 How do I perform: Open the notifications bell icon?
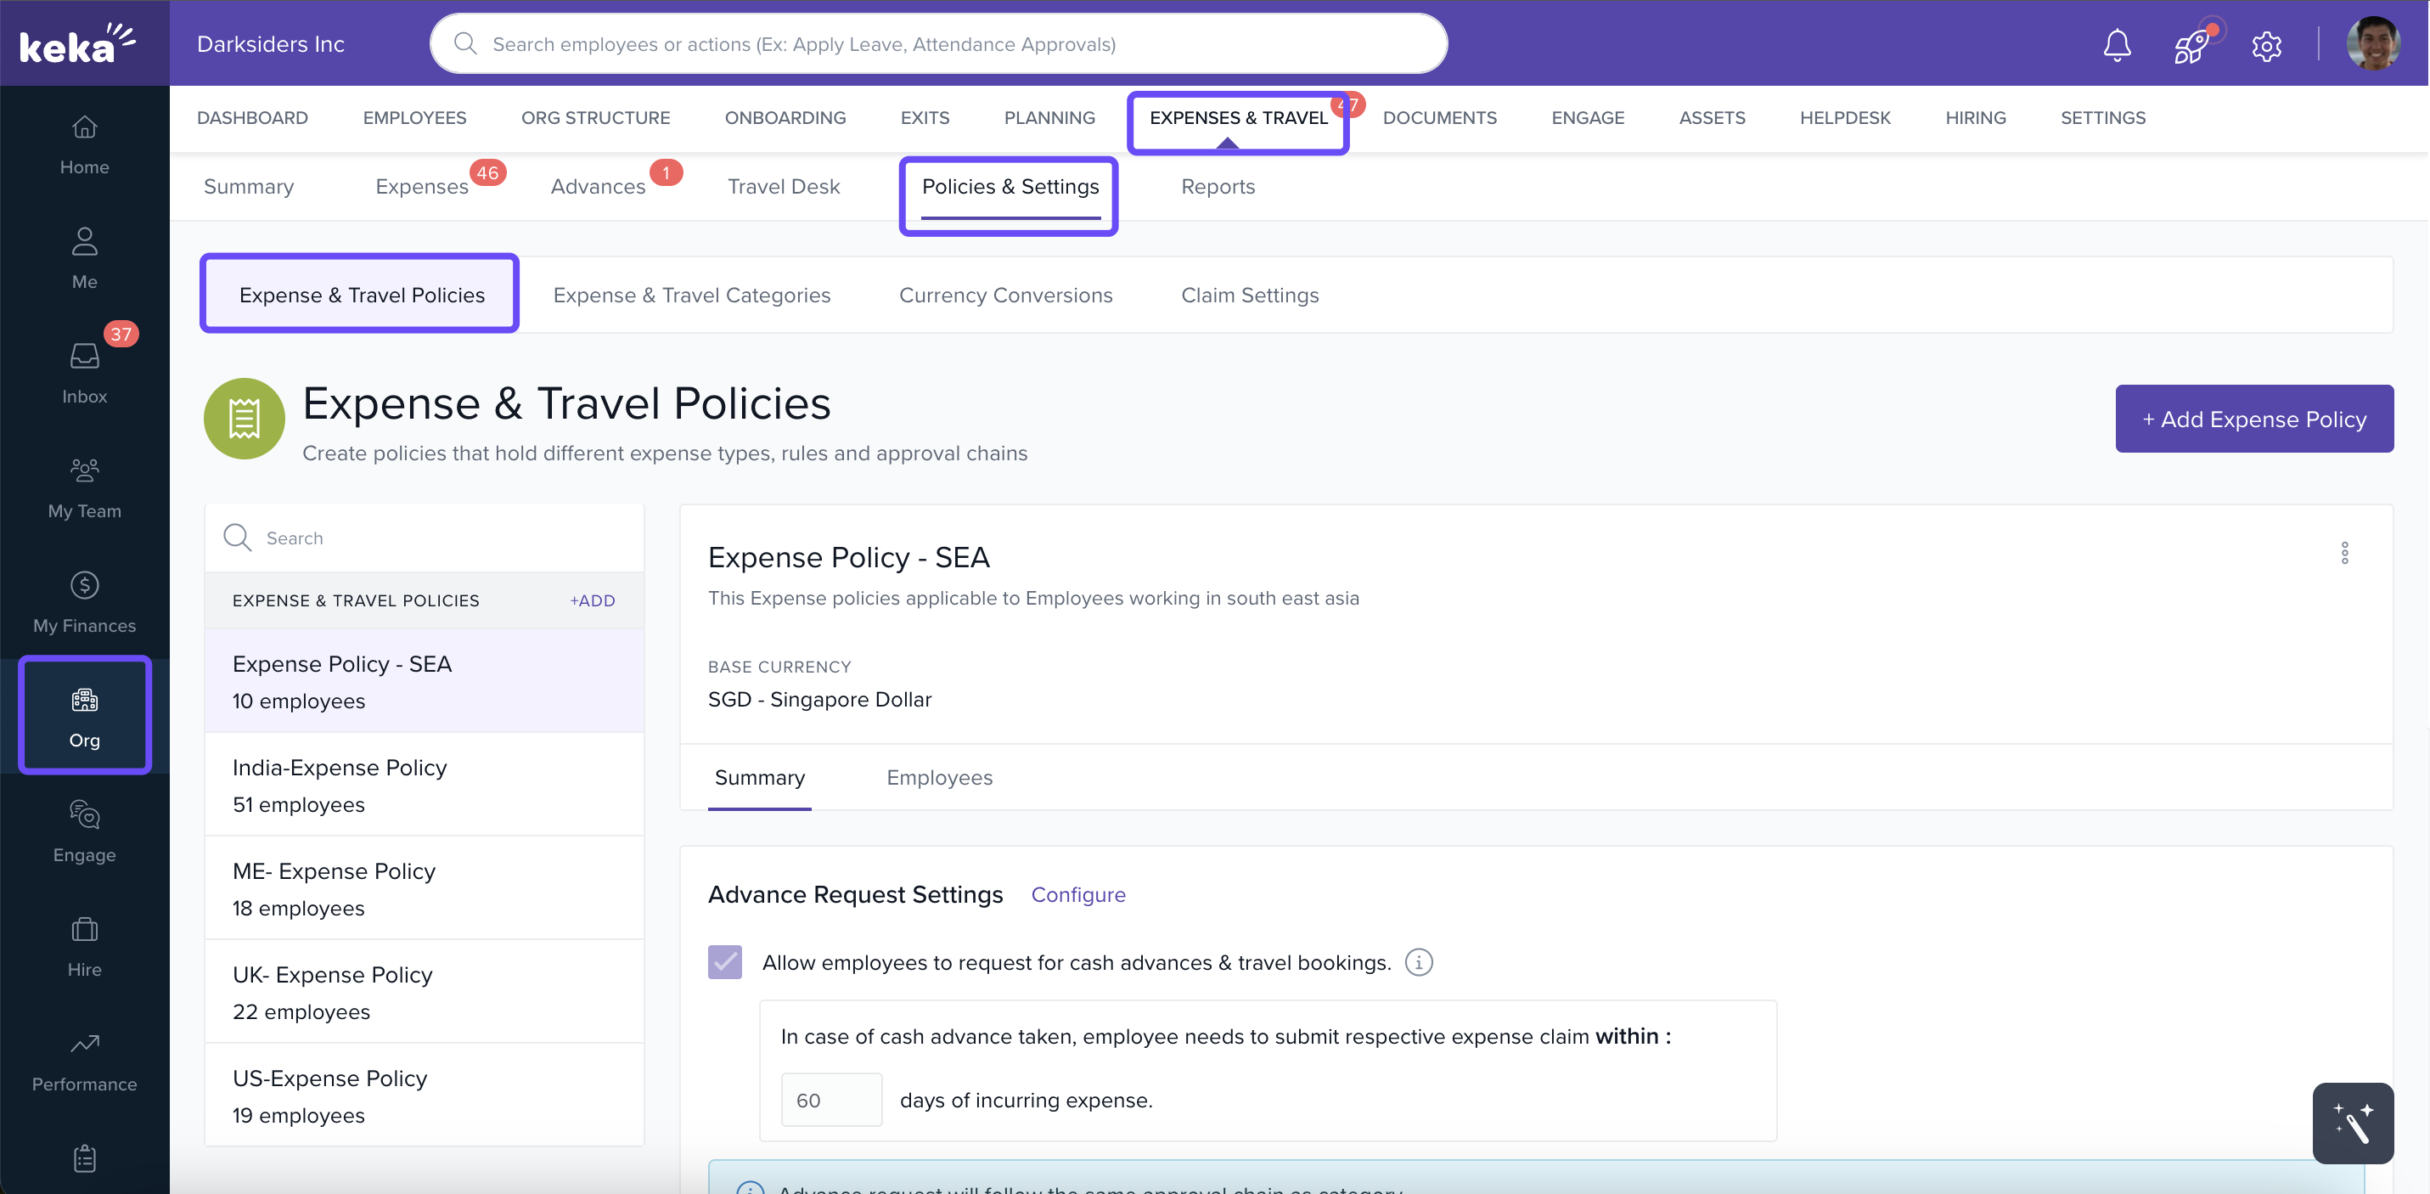[2117, 44]
